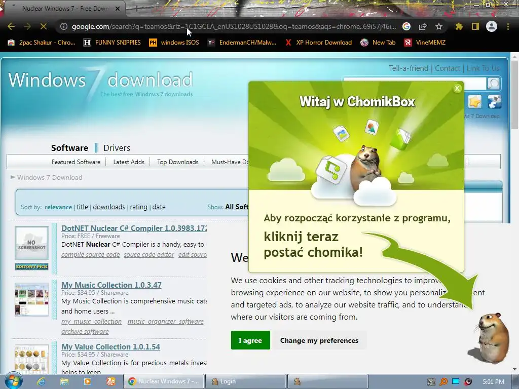This screenshot has height=389, width=519.
Task: Open the Chrome three-dot menu
Action: click(508, 26)
